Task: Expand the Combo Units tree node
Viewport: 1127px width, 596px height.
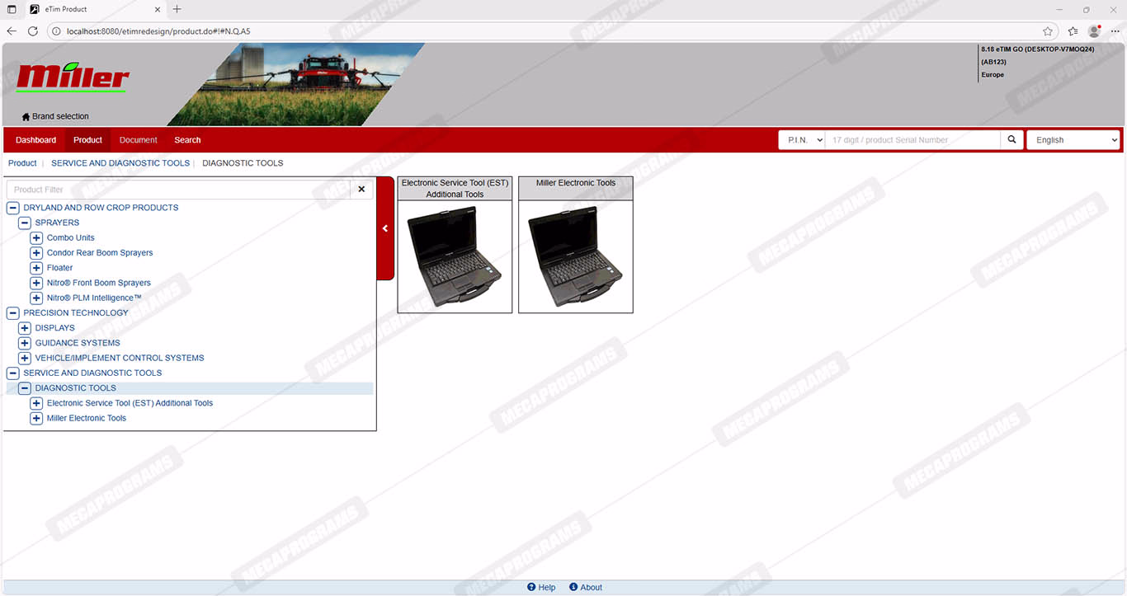Action: coord(36,238)
